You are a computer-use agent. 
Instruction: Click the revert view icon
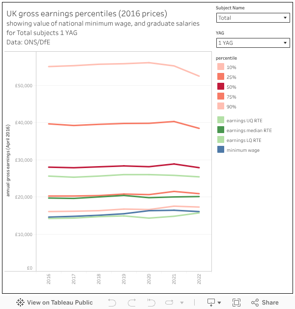(151, 303)
